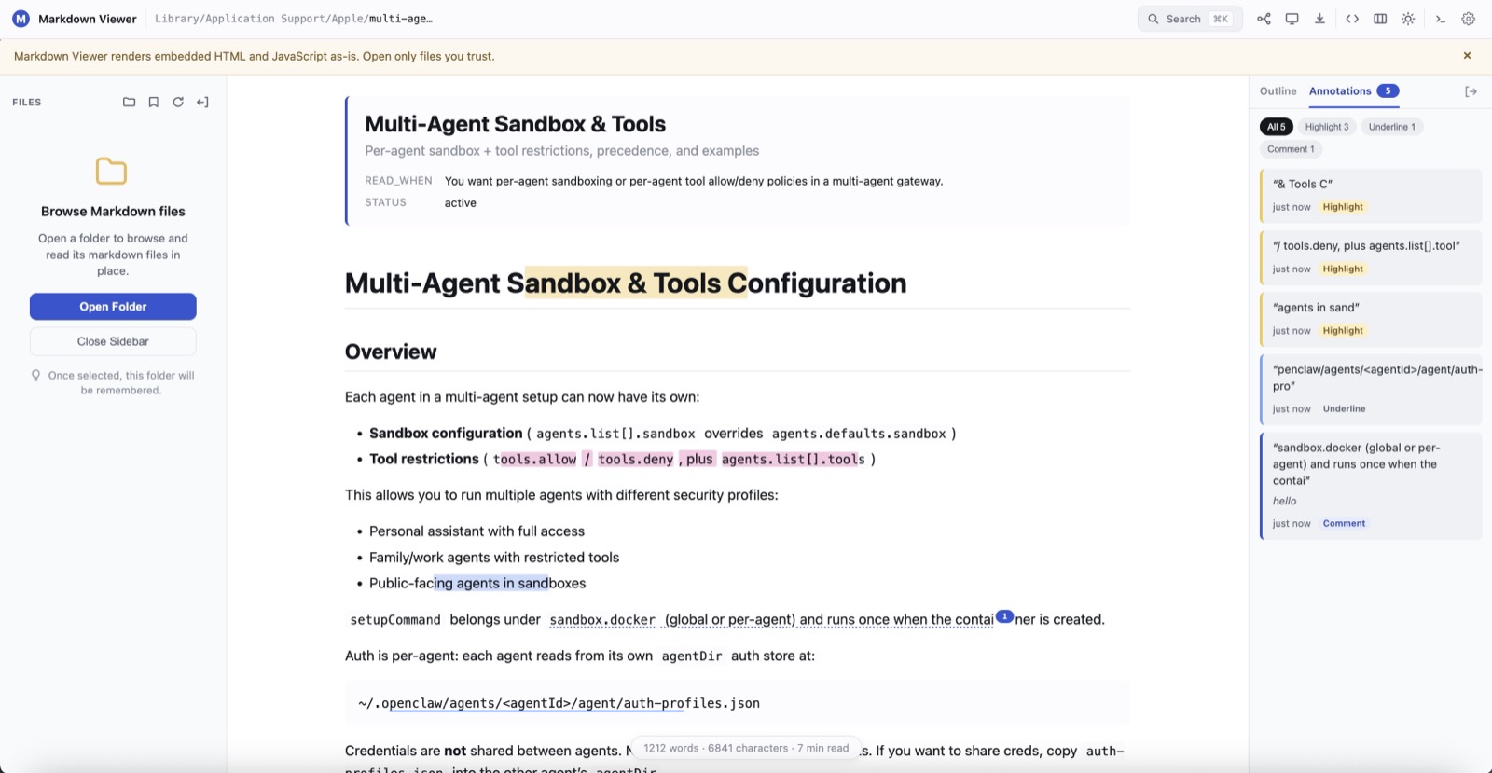Click the FILES sidebar header label

[x=27, y=103]
